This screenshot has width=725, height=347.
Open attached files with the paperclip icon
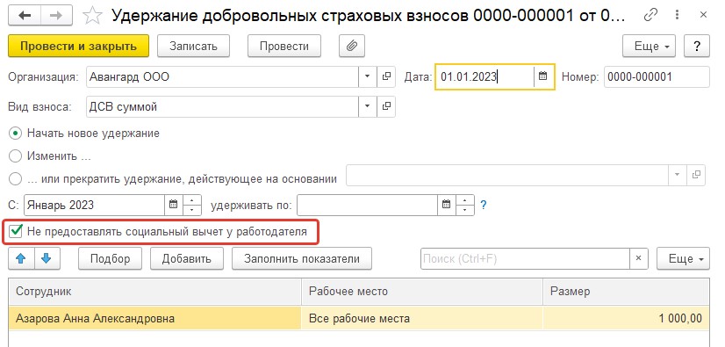(352, 46)
